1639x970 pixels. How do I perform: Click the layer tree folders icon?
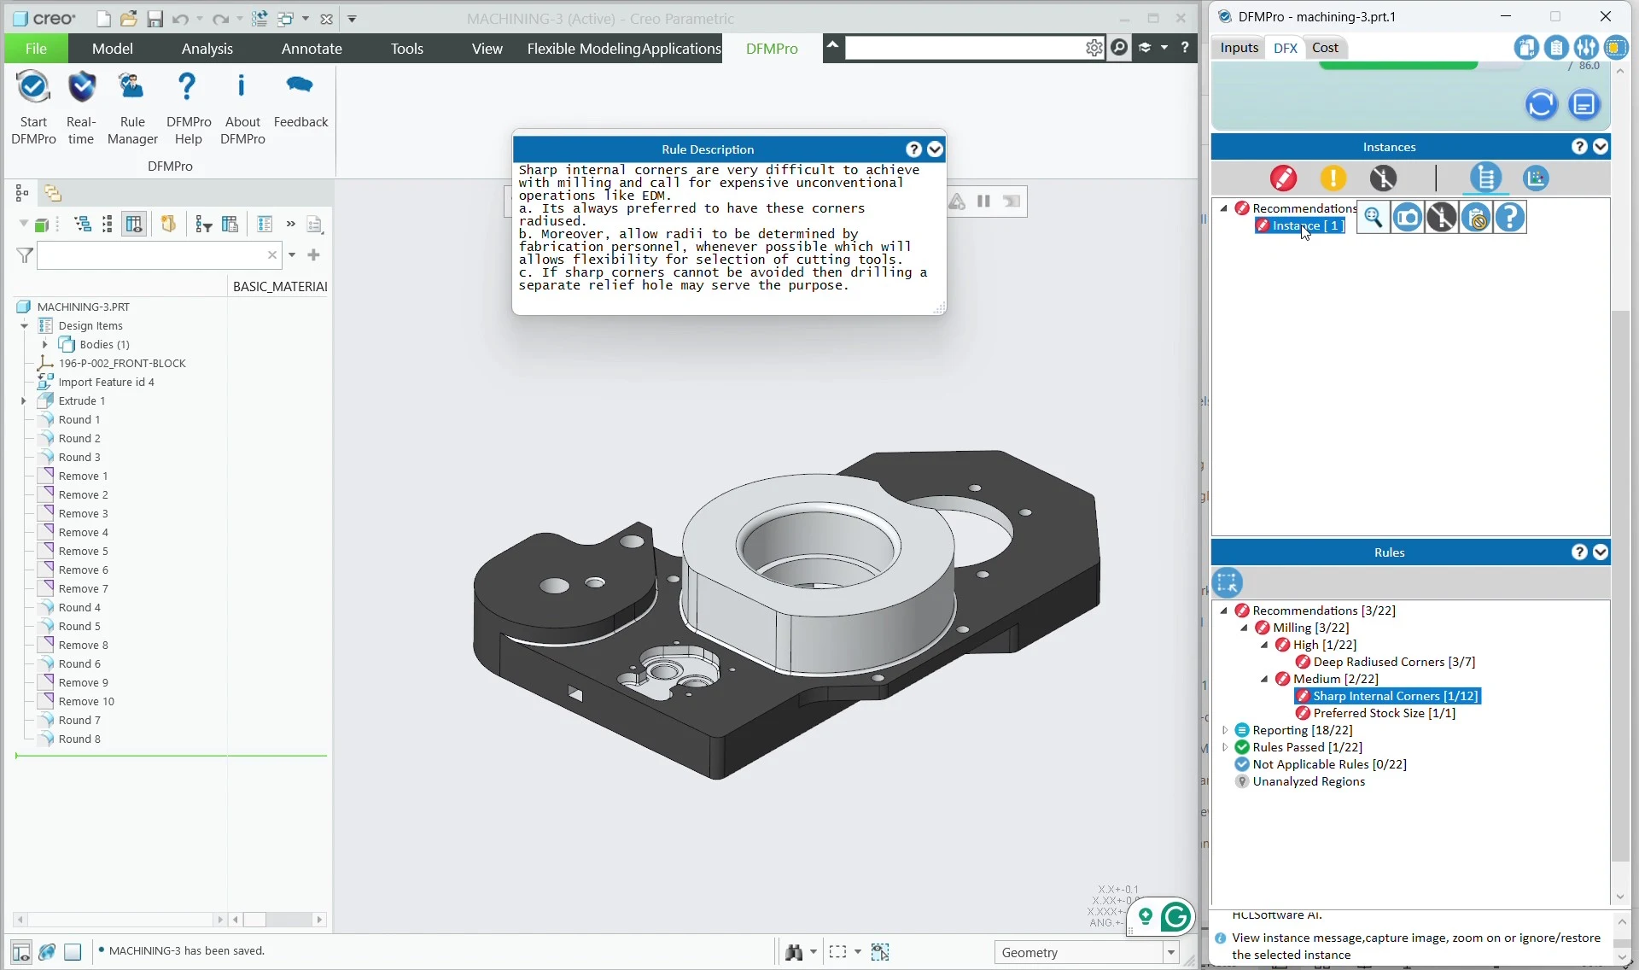coord(53,193)
